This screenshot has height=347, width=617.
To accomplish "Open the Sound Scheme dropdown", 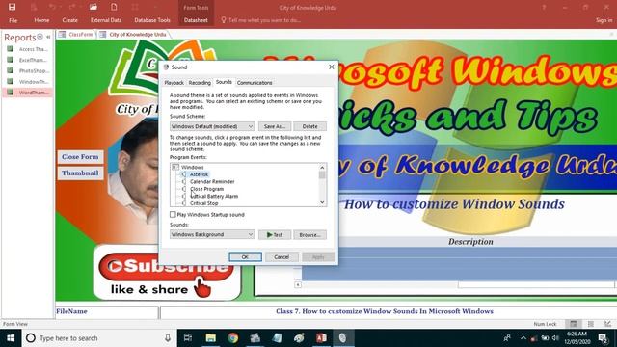I will pos(212,126).
